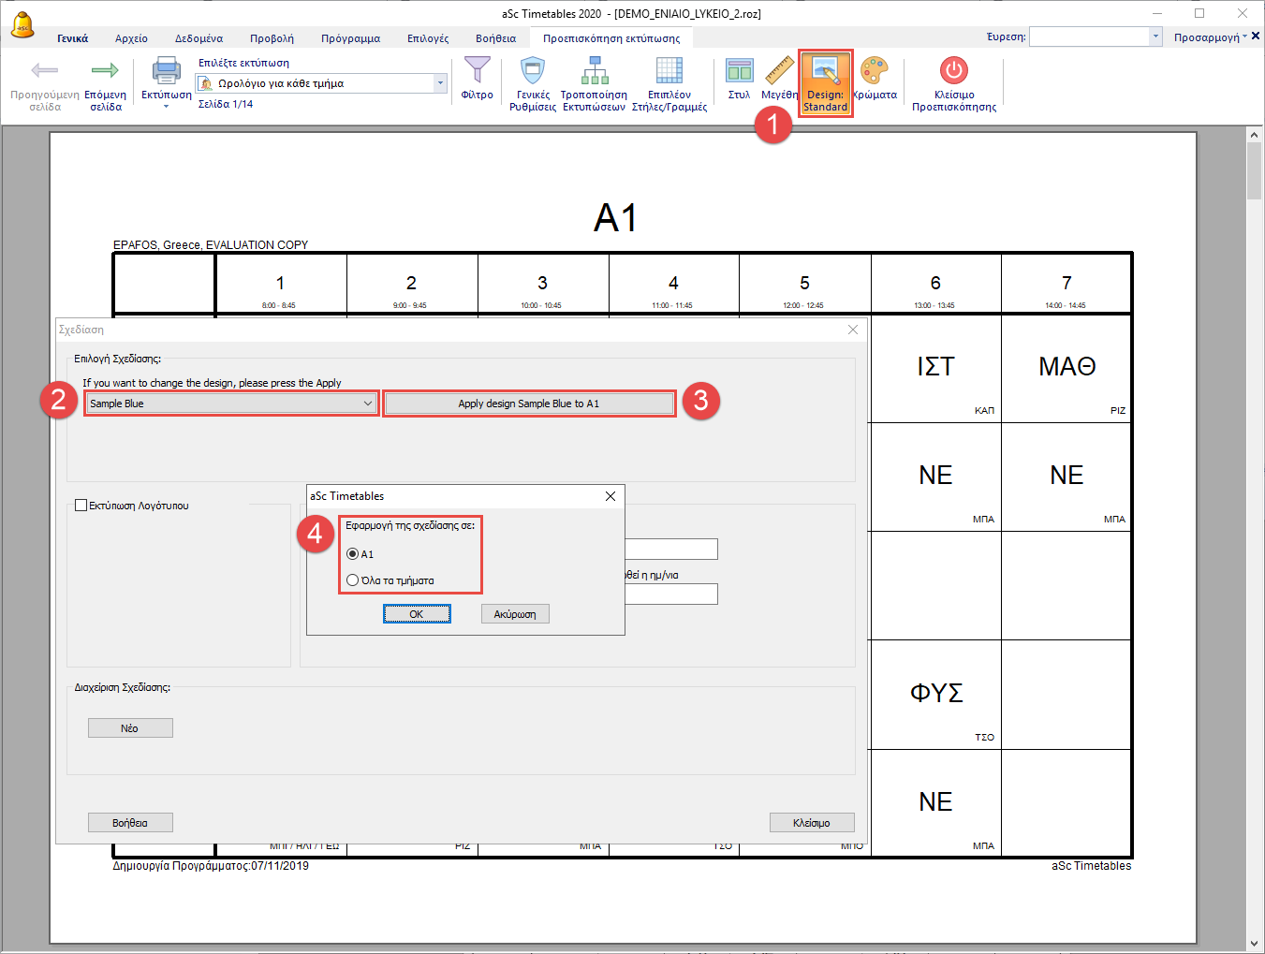
Task: Click the Print (Εκτύπωση) printer icon
Action: tap(166, 72)
